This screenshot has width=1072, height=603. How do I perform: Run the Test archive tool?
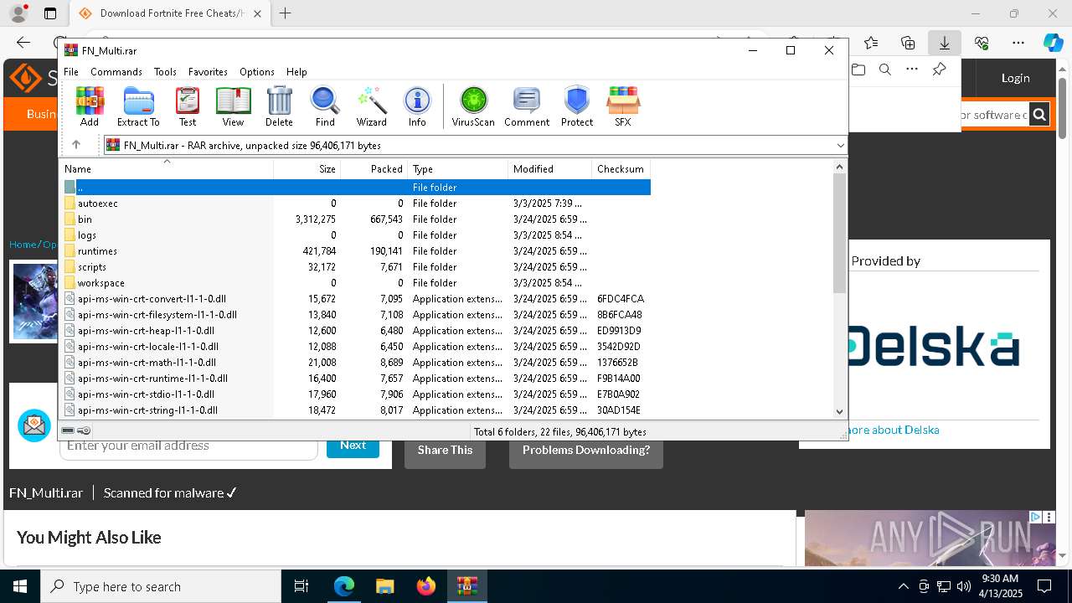pos(188,106)
